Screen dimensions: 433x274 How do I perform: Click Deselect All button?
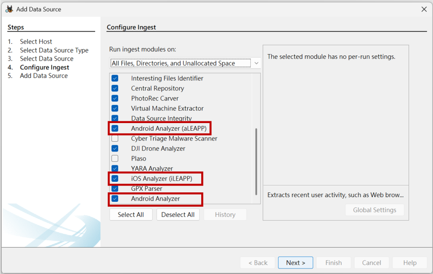click(x=178, y=215)
